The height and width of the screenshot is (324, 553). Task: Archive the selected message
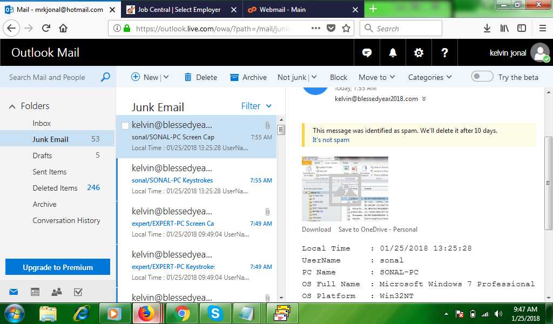[x=248, y=77]
